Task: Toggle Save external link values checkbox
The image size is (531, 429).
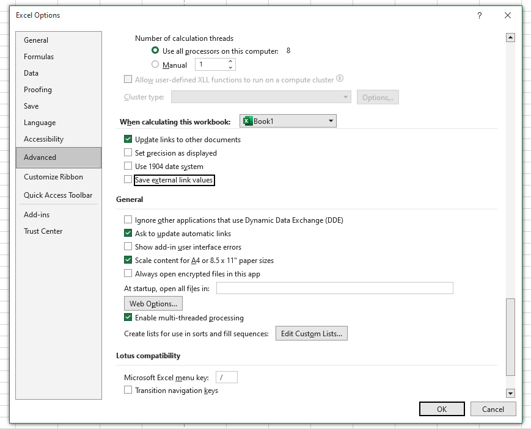Action: coord(128,180)
